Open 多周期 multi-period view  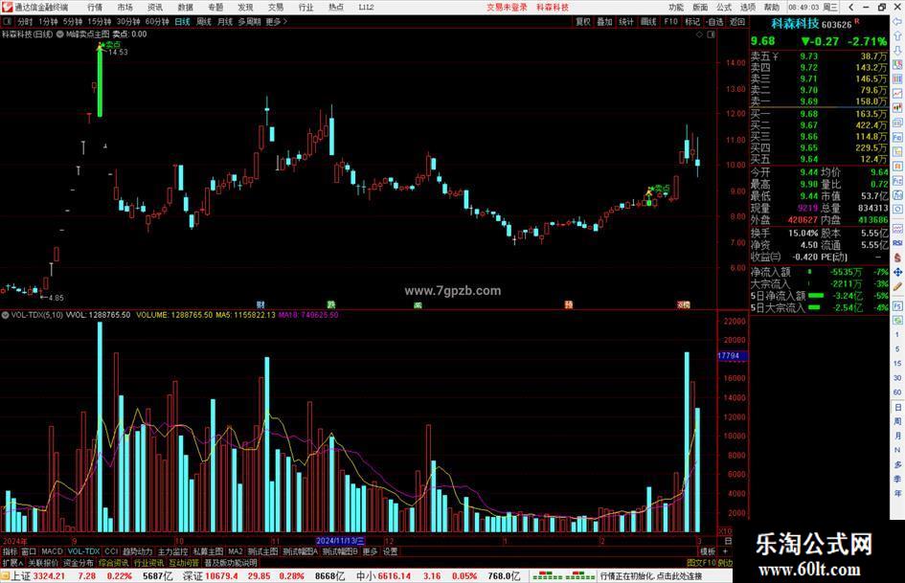click(x=249, y=21)
